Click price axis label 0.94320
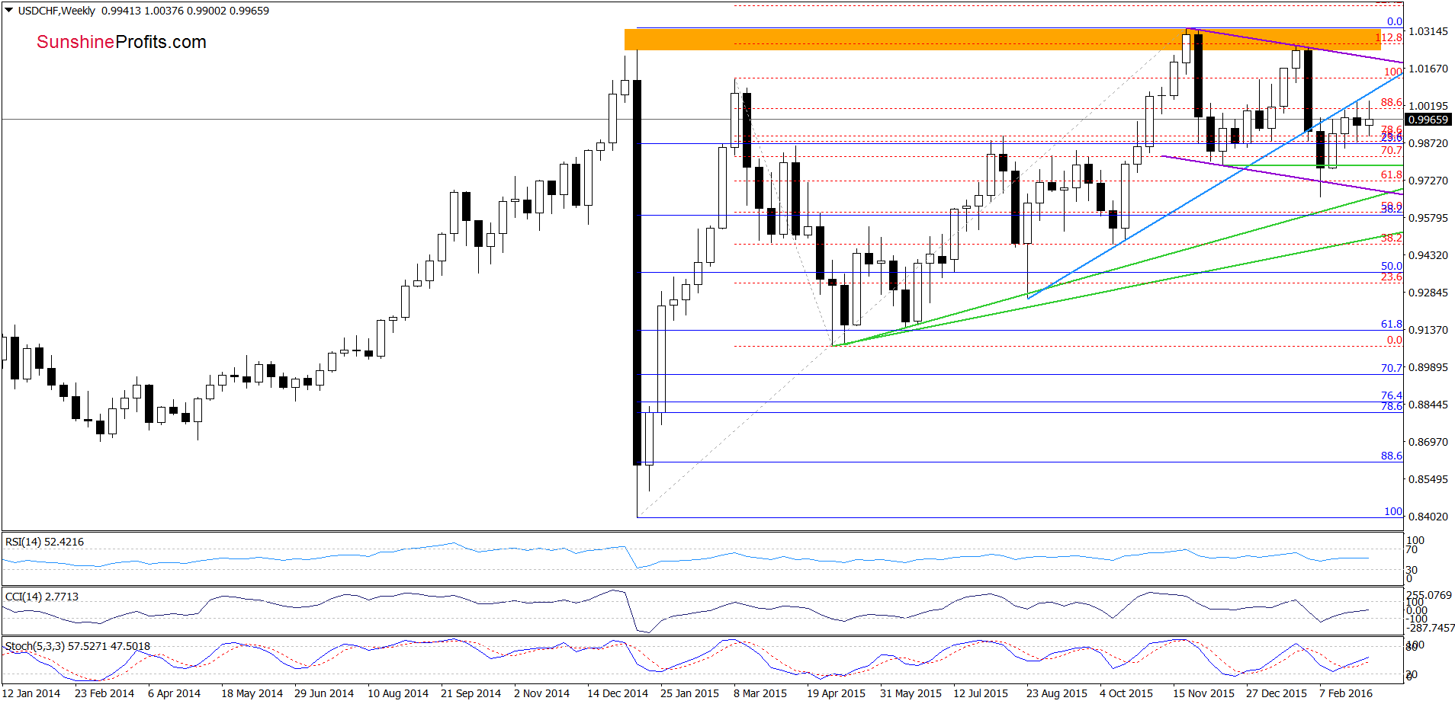1455x704 pixels. pos(1428,255)
